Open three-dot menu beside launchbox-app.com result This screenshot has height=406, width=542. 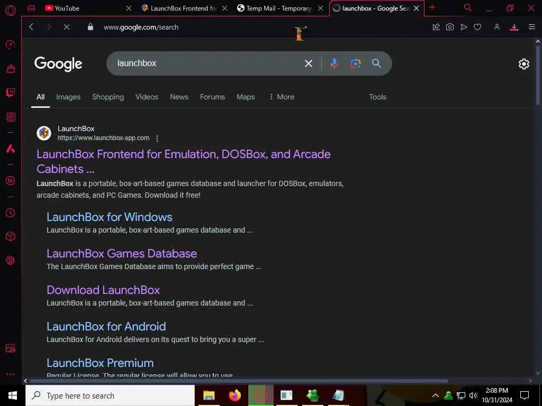pyautogui.click(x=157, y=139)
